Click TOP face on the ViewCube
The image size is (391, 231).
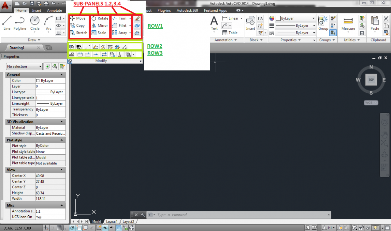(371, 80)
